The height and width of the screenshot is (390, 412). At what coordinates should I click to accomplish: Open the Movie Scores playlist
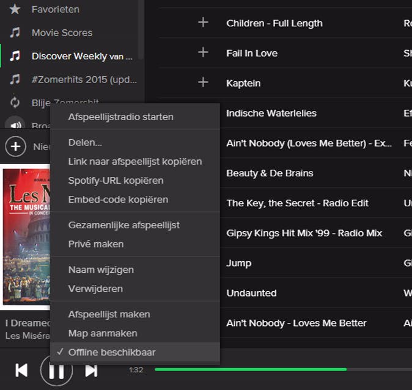tap(62, 33)
